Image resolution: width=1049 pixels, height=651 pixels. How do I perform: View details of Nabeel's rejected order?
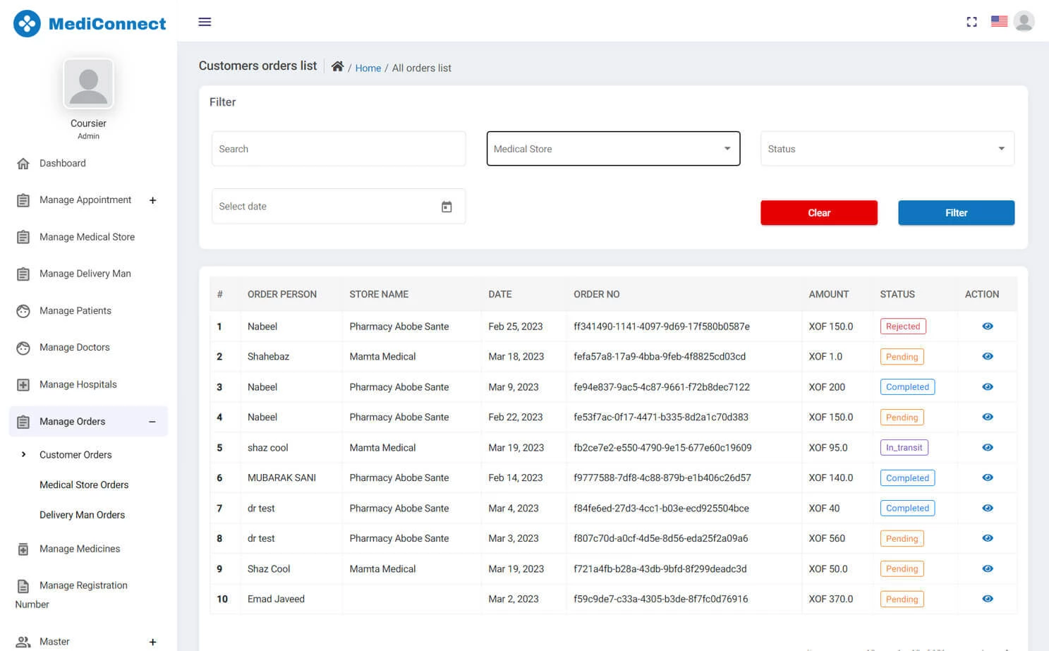(x=987, y=326)
